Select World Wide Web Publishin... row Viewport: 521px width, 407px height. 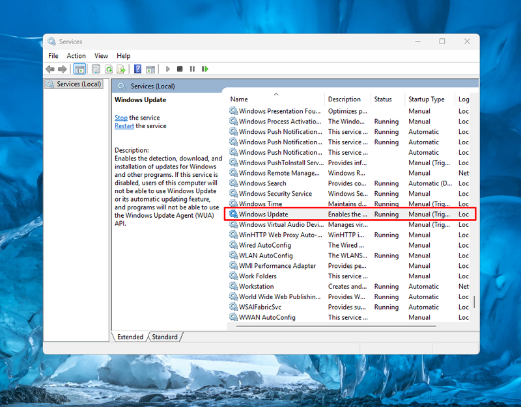click(349, 296)
